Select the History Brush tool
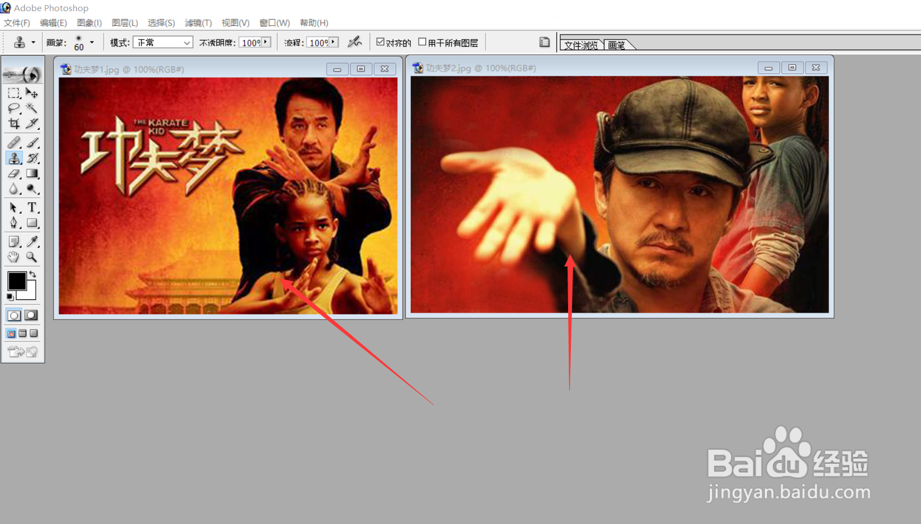This screenshot has height=524, width=921. point(32,158)
